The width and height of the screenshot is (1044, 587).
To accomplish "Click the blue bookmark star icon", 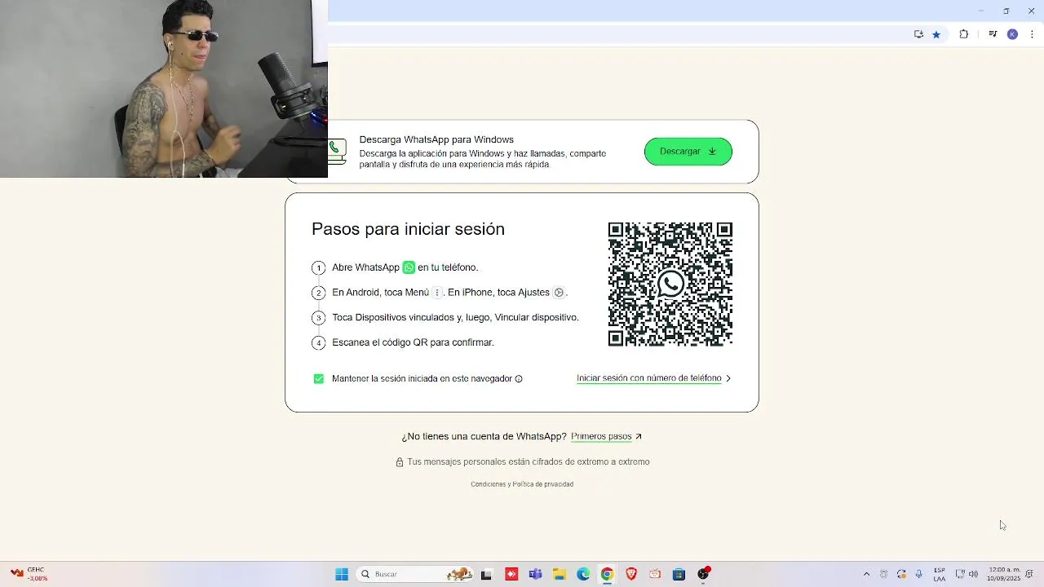I will click(x=936, y=34).
